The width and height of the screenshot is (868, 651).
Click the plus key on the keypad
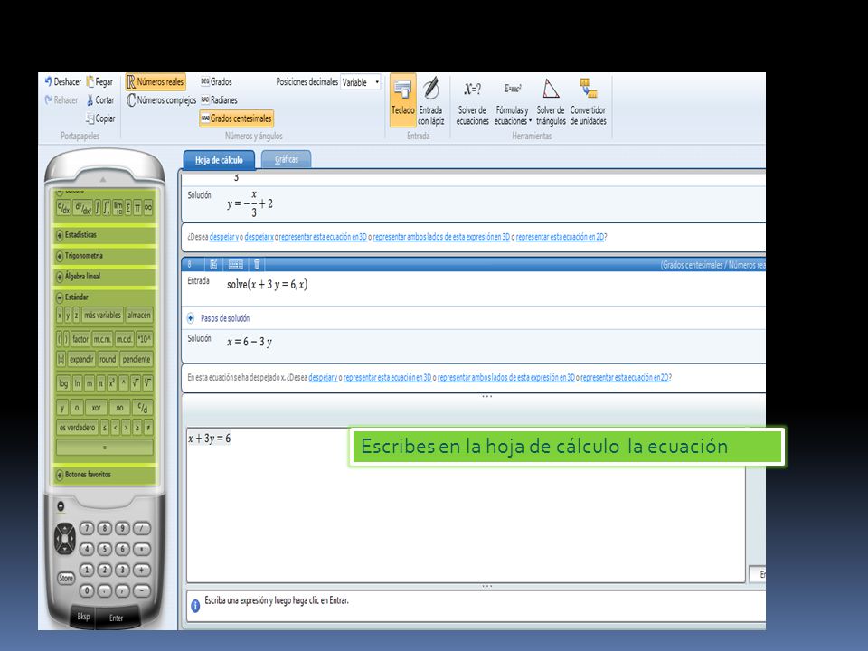pos(142,570)
